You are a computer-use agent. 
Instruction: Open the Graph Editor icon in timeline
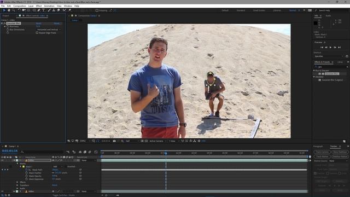[x=96, y=152]
